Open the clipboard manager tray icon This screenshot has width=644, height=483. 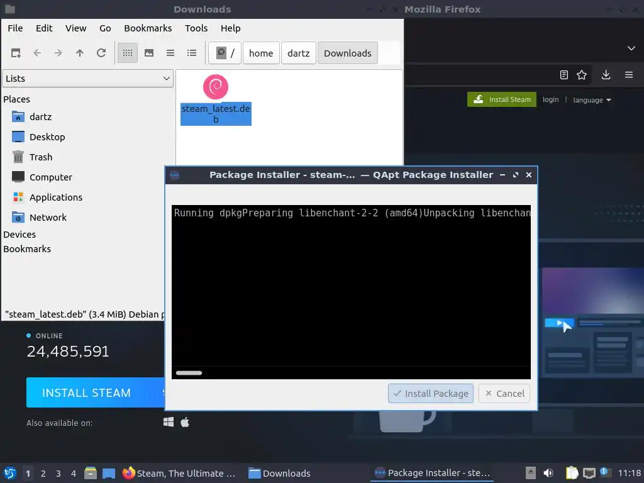572,473
